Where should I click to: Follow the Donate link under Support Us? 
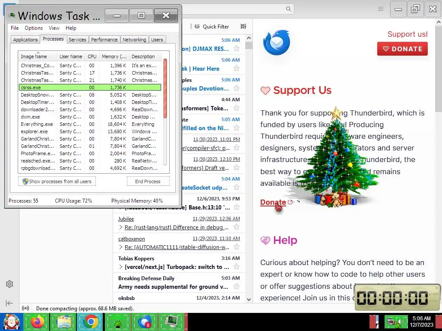[273, 202]
